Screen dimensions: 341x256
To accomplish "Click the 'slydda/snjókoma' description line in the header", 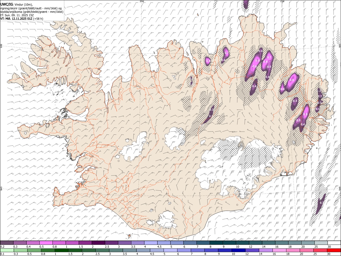I will point(32,12).
